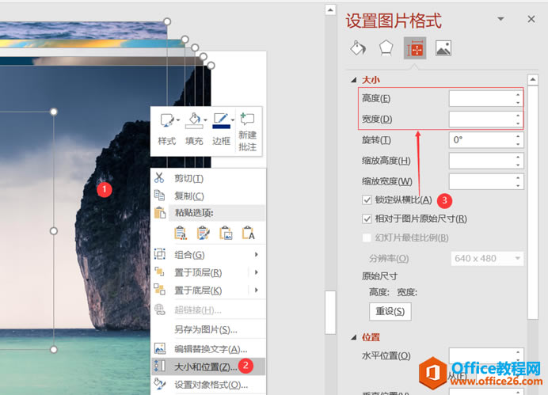Viewport: 548px width, 395px height.
Task: Click the disabled 幻灯片最佳比例 checkbox
Action: (367, 237)
